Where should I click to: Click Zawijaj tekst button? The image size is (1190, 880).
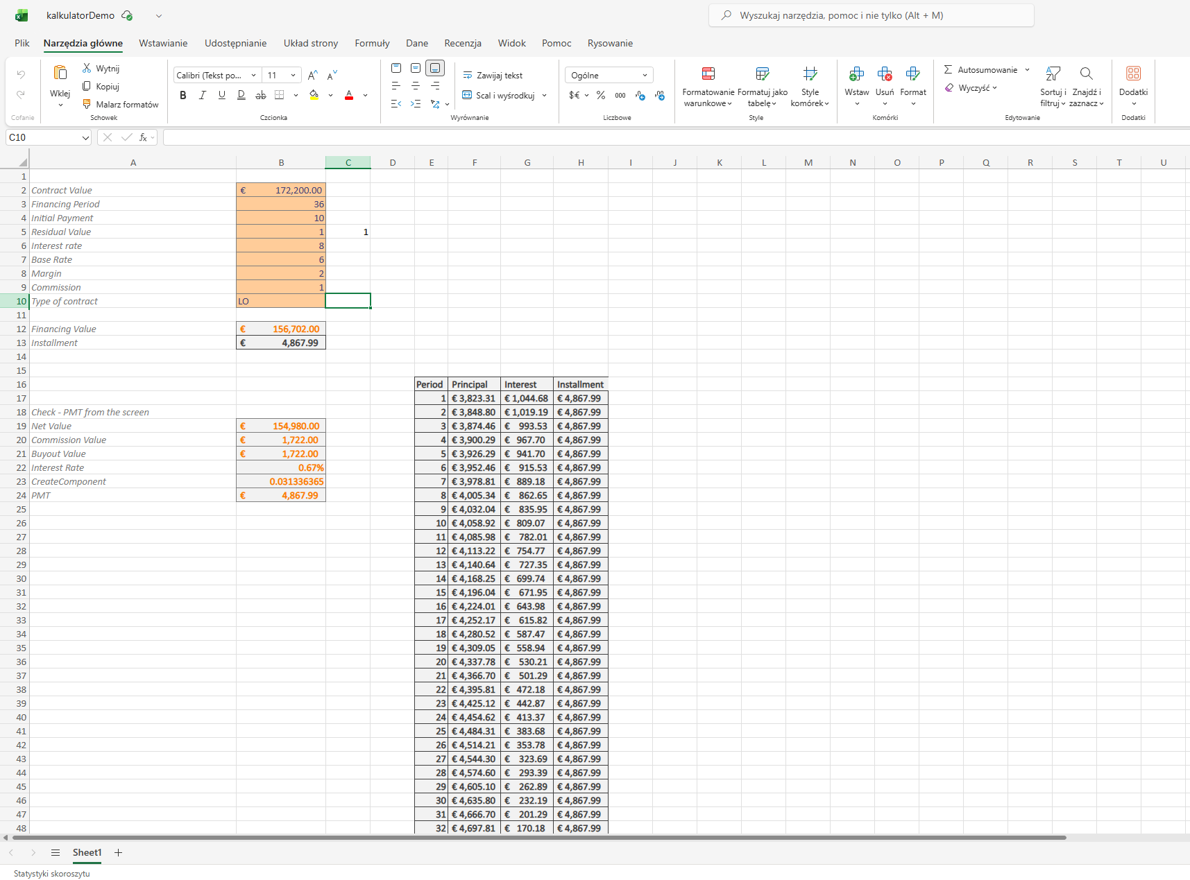pos(493,75)
